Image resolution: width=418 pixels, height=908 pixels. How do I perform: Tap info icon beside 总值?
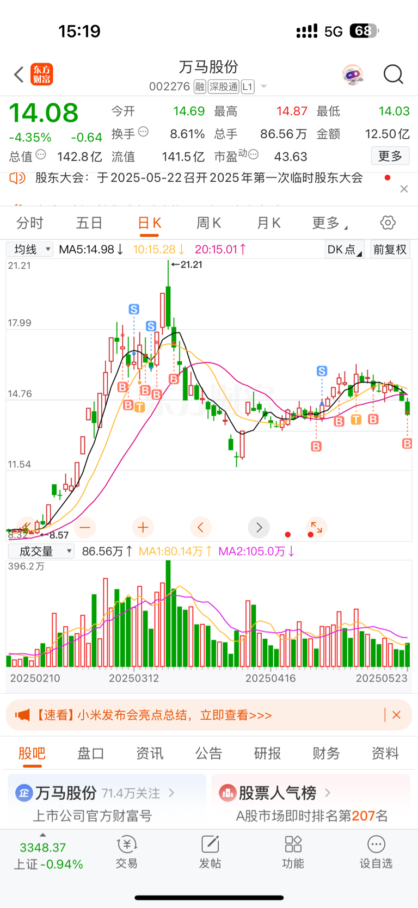[41, 155]
